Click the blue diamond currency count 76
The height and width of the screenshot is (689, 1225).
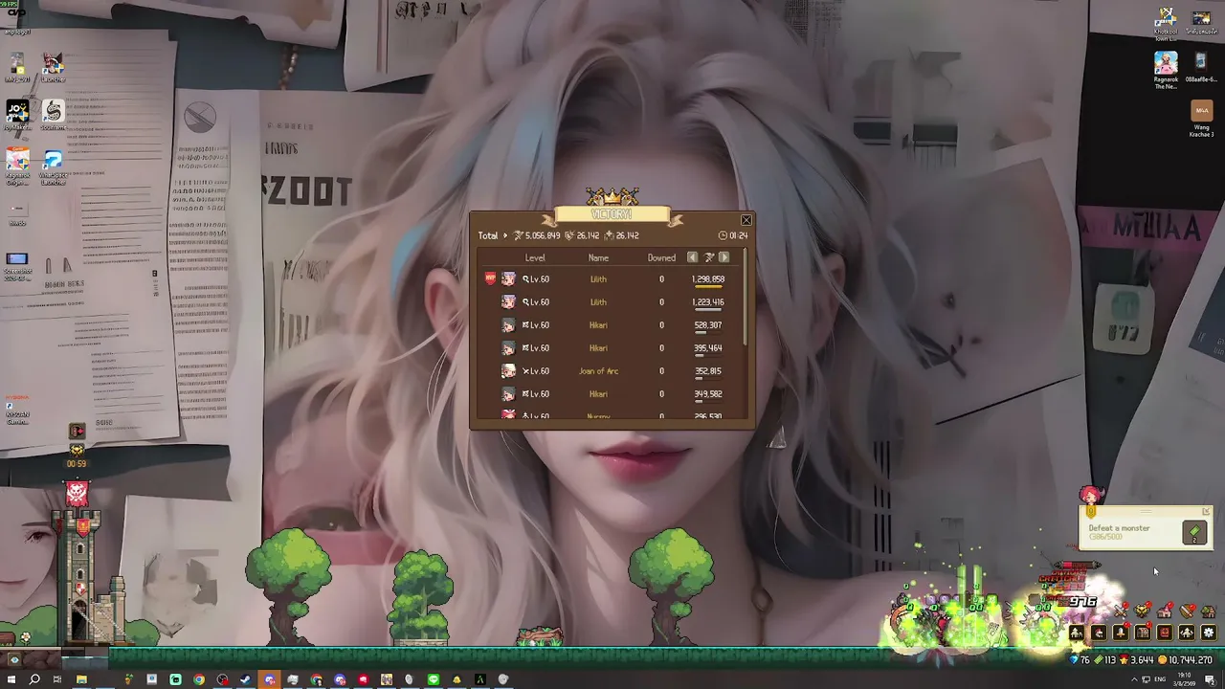pos(1080,660)
